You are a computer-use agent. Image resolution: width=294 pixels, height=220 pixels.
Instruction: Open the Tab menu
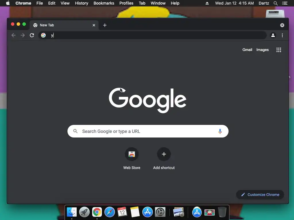[x=142, y=3]
